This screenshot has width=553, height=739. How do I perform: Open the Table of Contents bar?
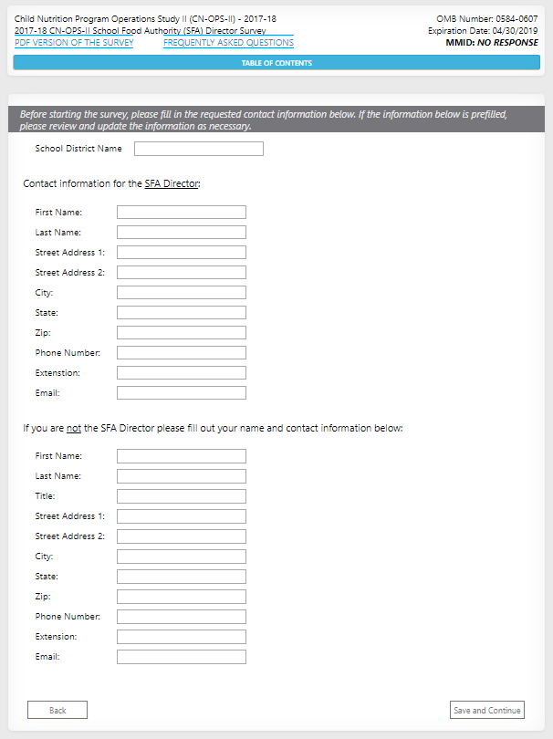tap(276, 63)
